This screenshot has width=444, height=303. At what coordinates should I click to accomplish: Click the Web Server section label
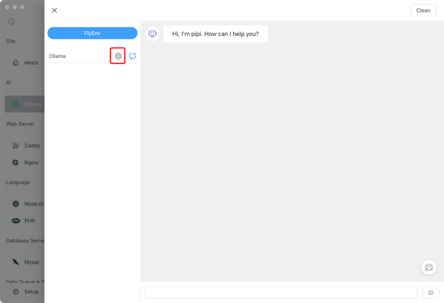(20, 124)
